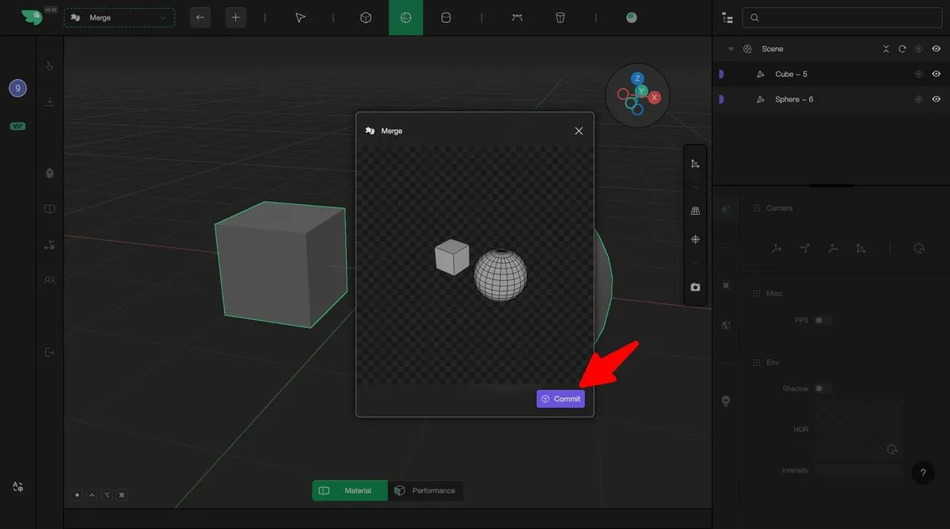The width and height of the screenshot is (950, 529).
Task: Toggle the FPS switch under Misc
Action: coord(823,321)
